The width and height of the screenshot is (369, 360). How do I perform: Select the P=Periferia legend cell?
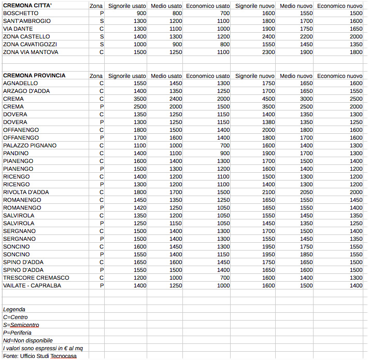click(17, 333)
